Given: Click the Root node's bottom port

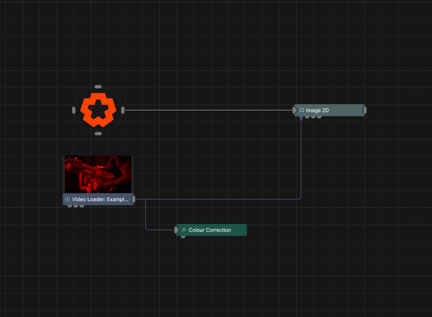Looking at the screenshot, I should coord(98,133).
